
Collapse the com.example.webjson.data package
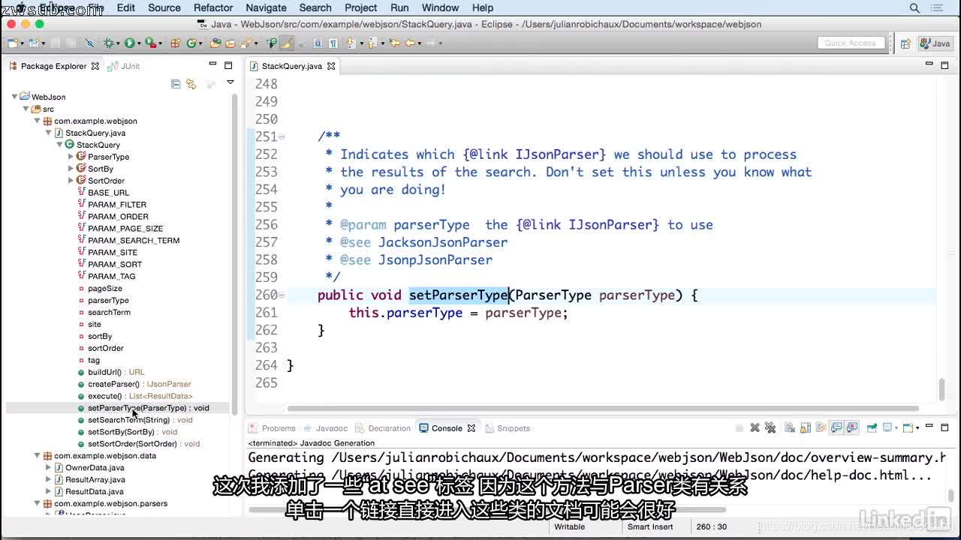point(37,456)
